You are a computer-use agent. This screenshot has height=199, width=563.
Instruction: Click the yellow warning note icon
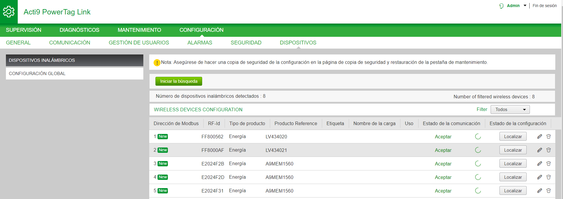click(x=157, y=63)
